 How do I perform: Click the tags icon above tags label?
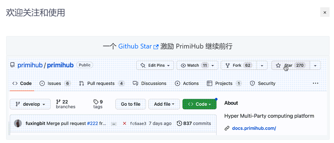[x=96, y=102]
